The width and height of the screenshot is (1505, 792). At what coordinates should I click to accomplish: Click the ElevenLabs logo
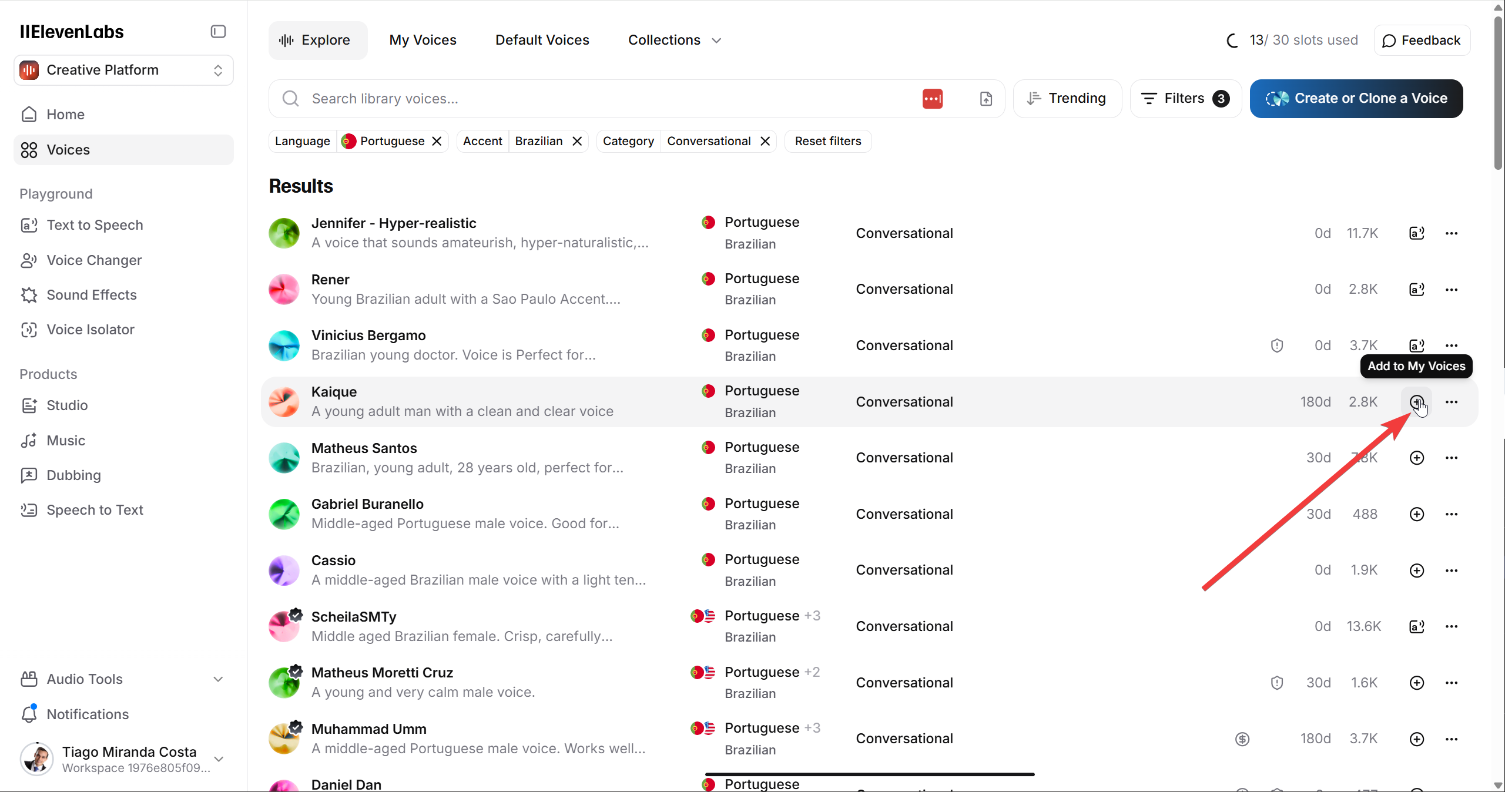tap(72, 32)
